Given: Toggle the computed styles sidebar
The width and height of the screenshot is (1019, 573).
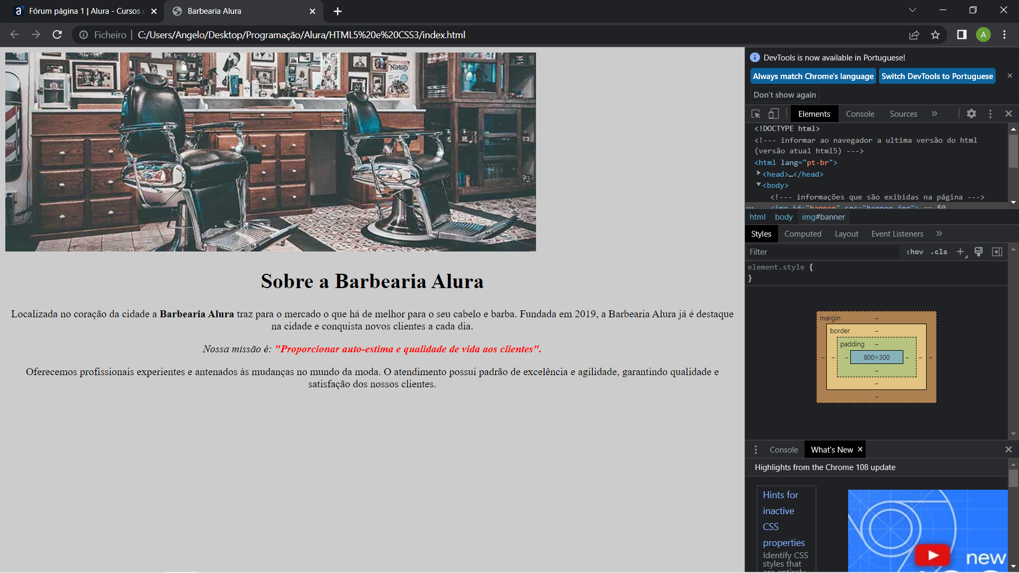Looking at the screenshot, I should point(997,251).
